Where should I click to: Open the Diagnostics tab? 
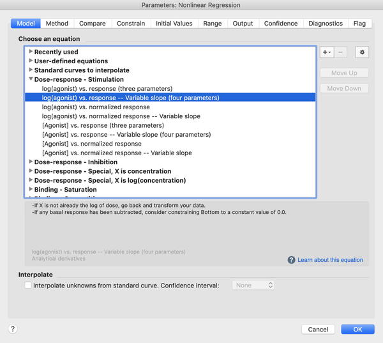pyautogui.click(x=326, y=24)
